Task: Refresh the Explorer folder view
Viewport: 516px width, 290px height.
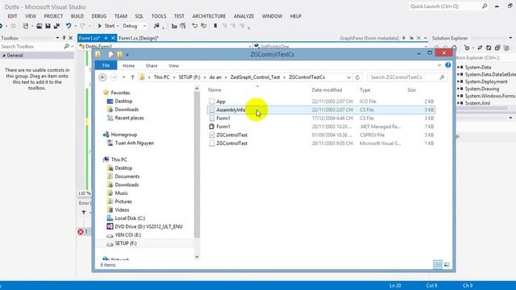Action: coord(357,77)
